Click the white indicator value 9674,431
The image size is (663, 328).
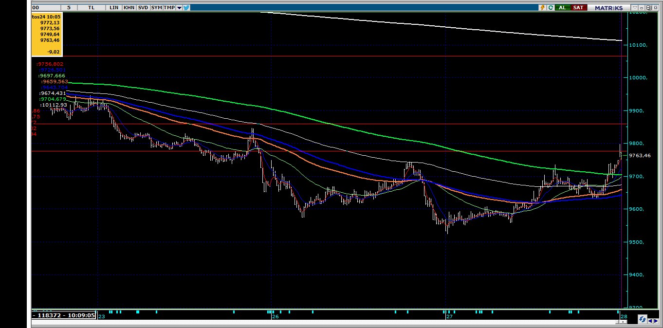pyautogui.click(x=53, y=93)
